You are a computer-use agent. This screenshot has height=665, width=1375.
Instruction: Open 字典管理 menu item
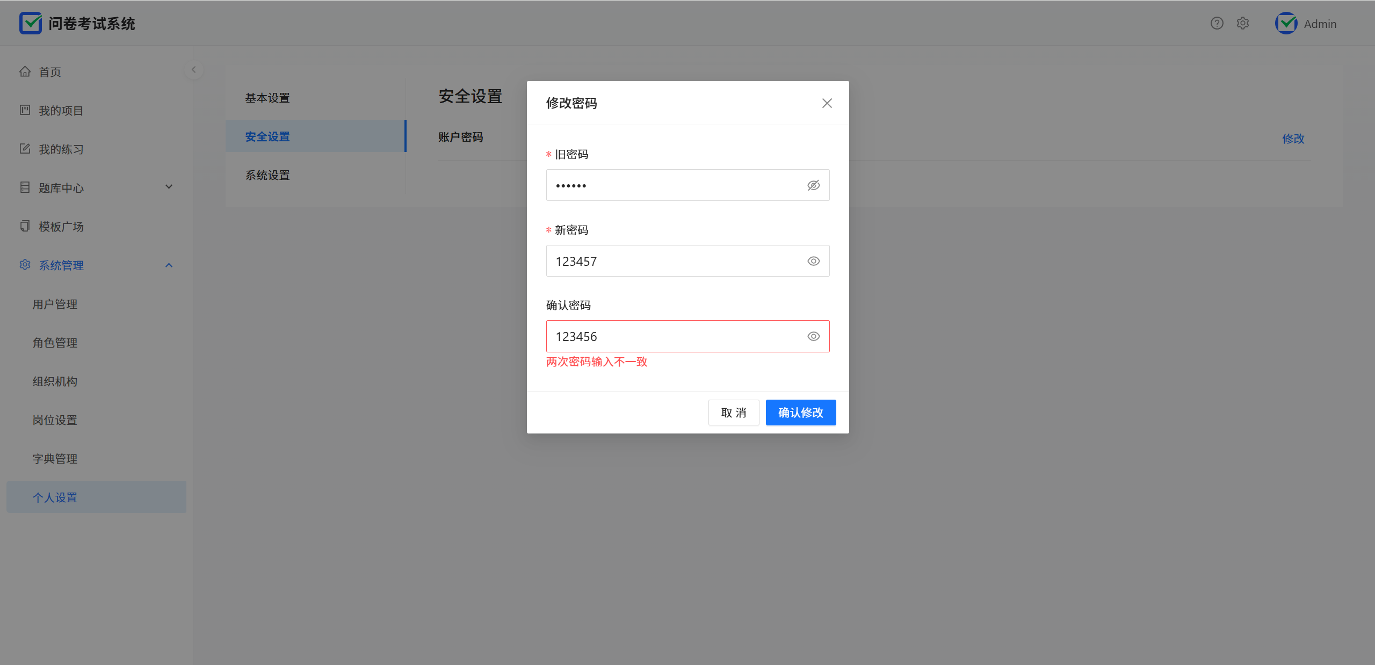point(97,459)
